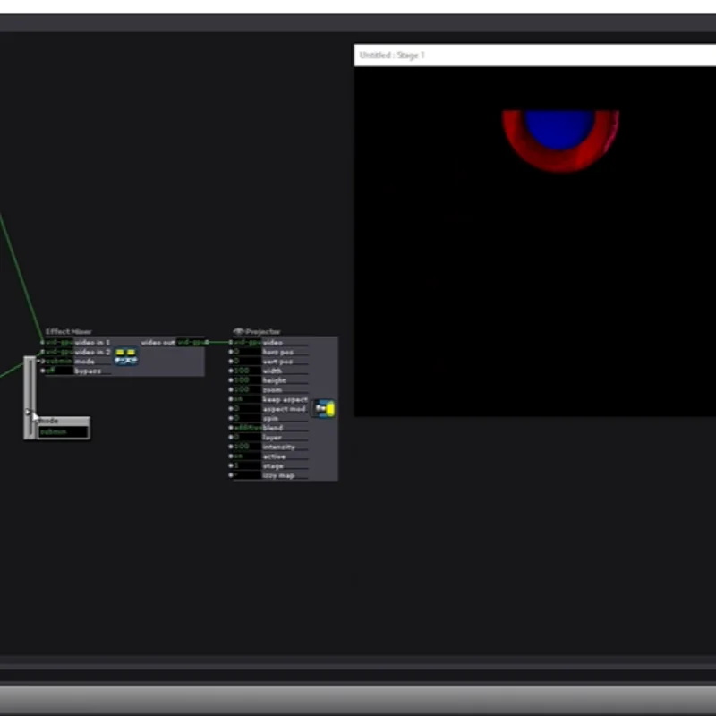This screenshot has height=716, width=716.
Task: Click the vertical slider beside the mode popup
Action: click(30, 397)
